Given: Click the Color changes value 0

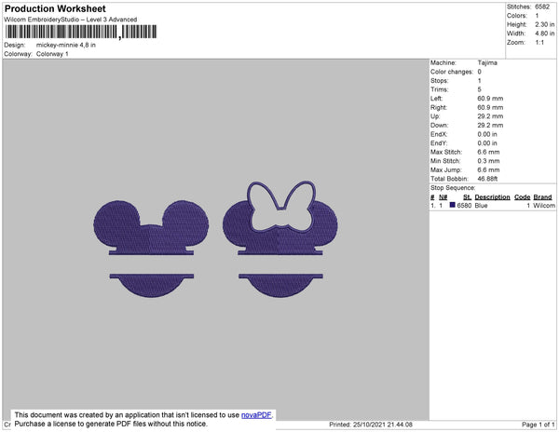Looking at the screenshot, I should click(x=480, y=72).
